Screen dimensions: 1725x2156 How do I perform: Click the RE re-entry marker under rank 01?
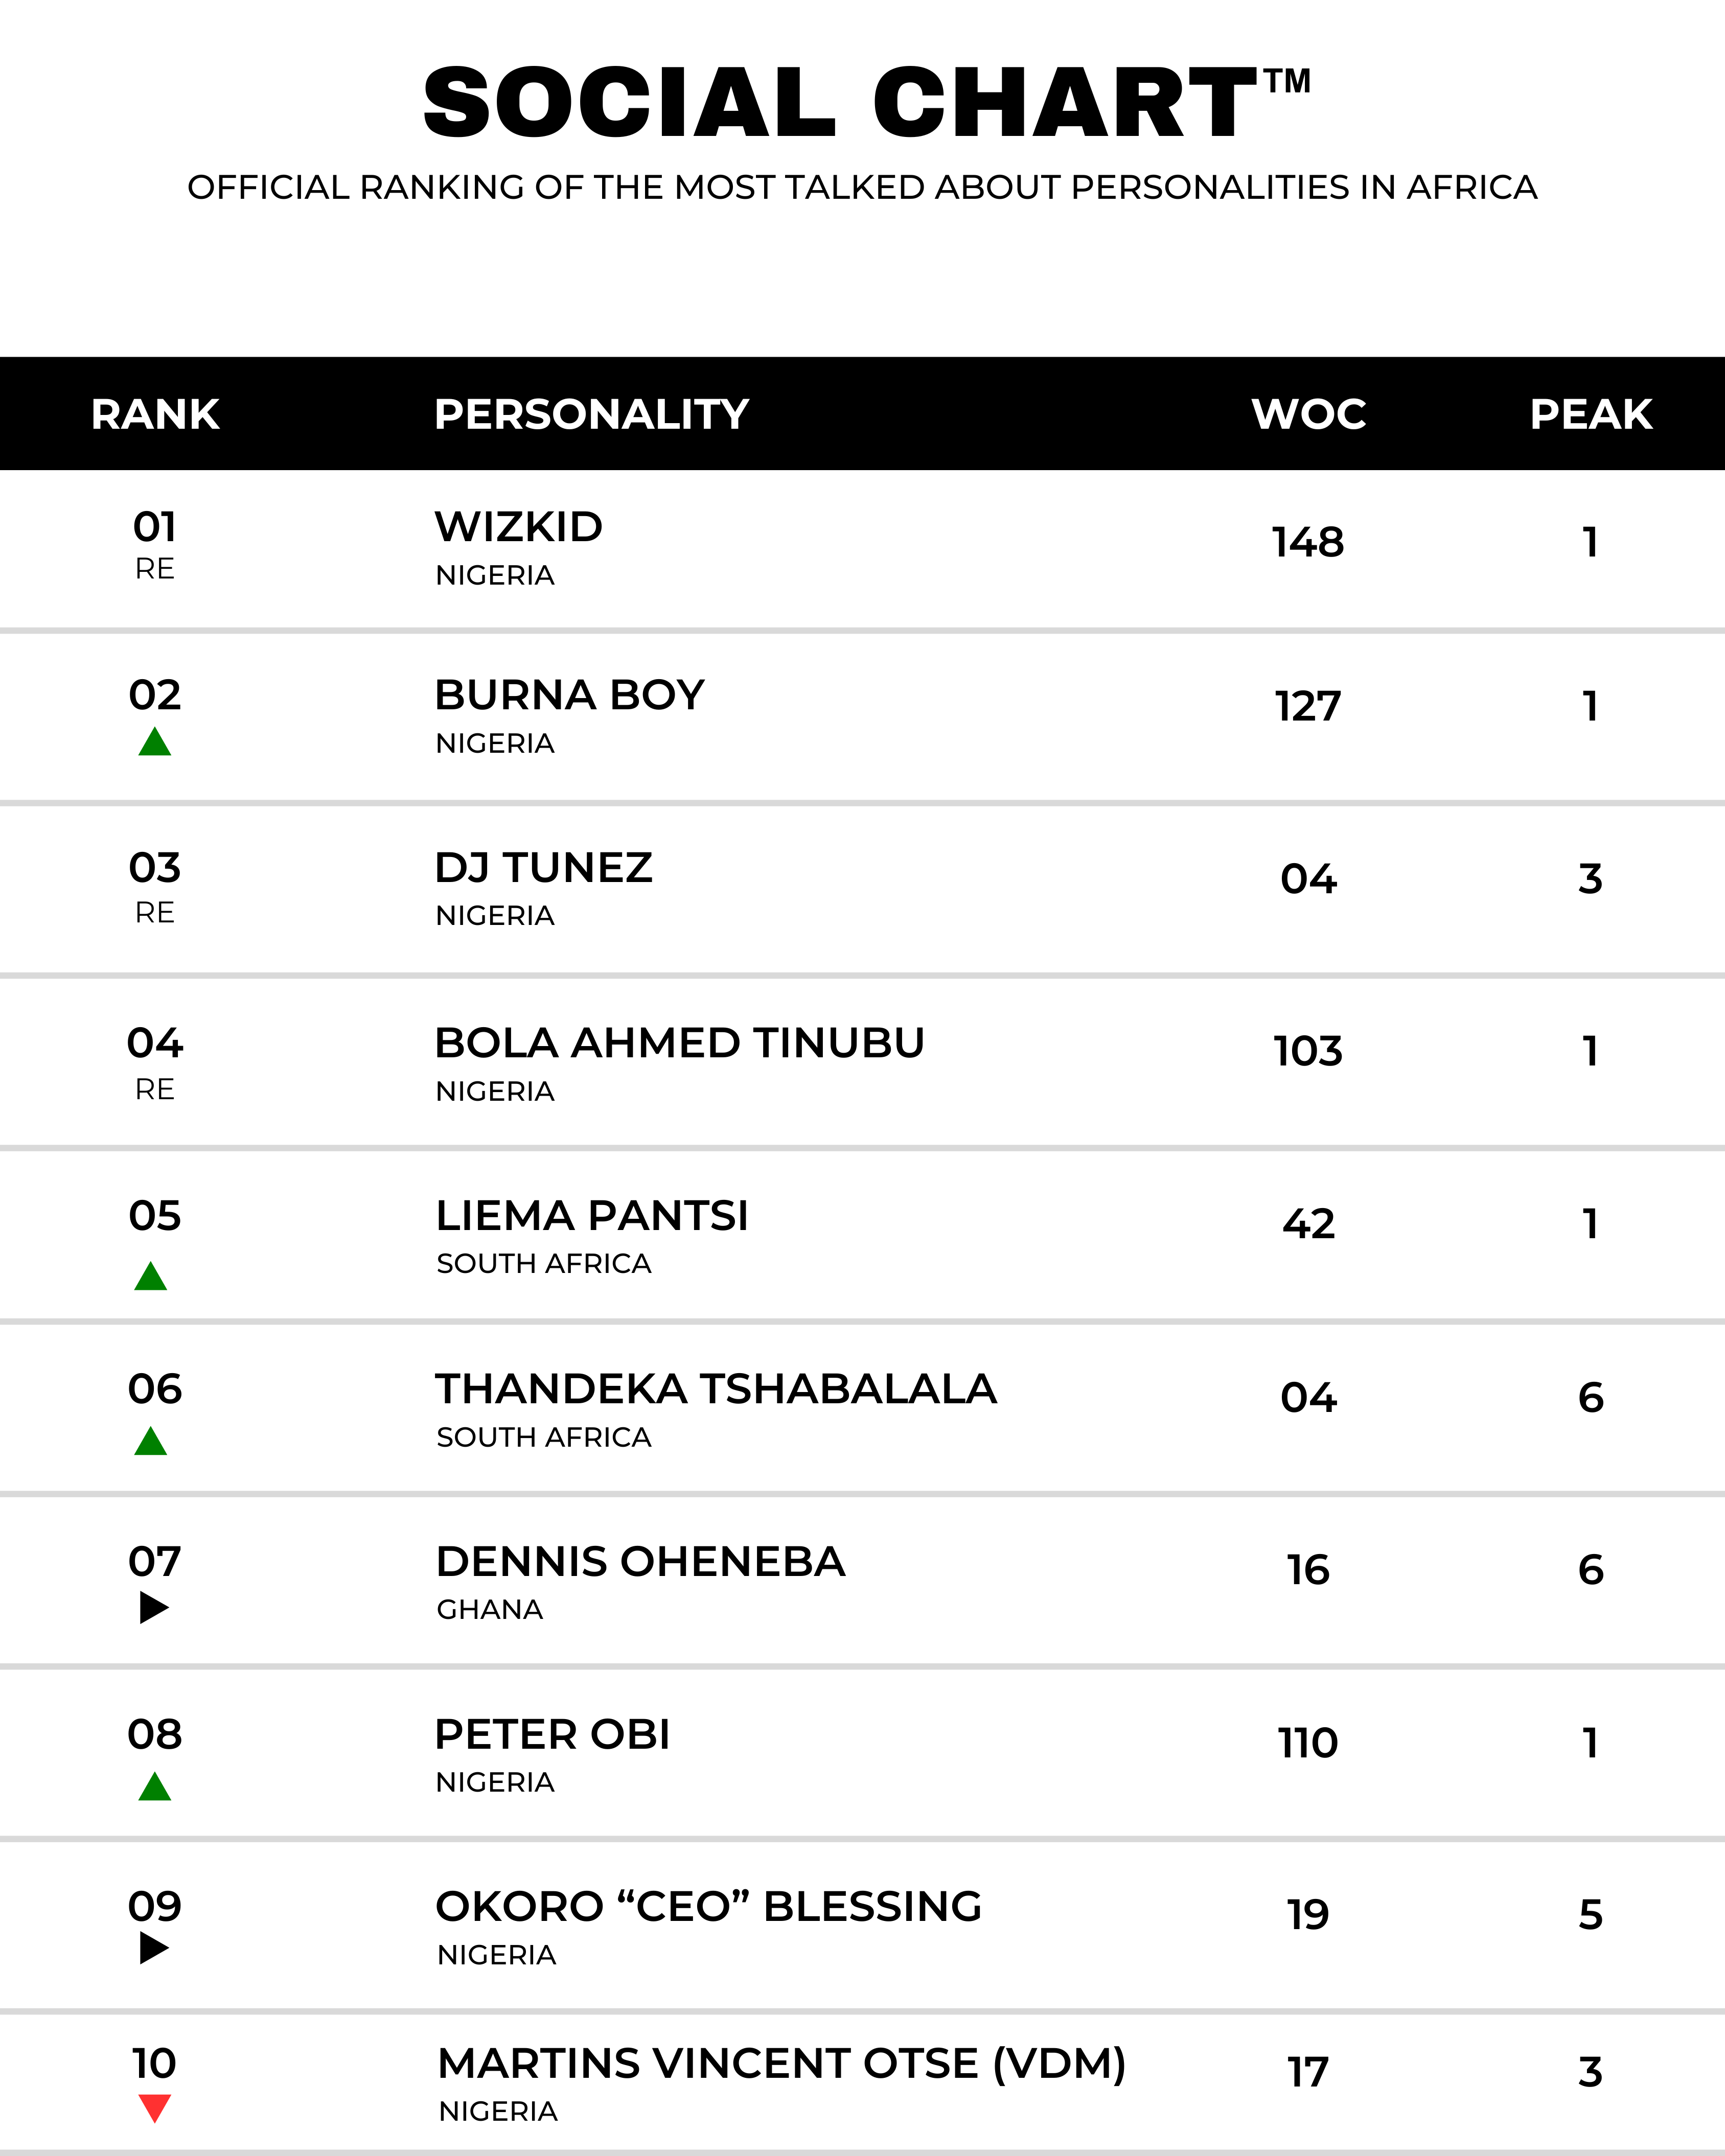click(x=155, y=569)
